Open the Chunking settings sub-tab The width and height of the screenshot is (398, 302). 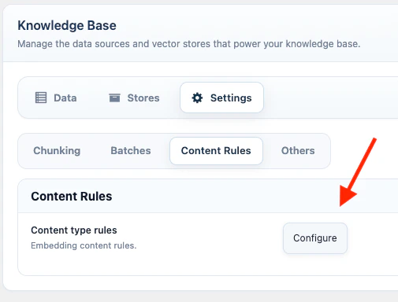(57, 151)
